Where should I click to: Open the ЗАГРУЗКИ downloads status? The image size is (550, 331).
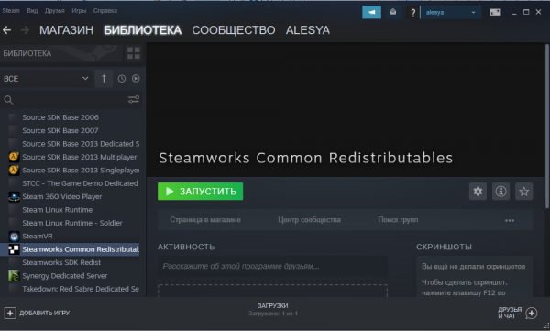coord(273,309)
